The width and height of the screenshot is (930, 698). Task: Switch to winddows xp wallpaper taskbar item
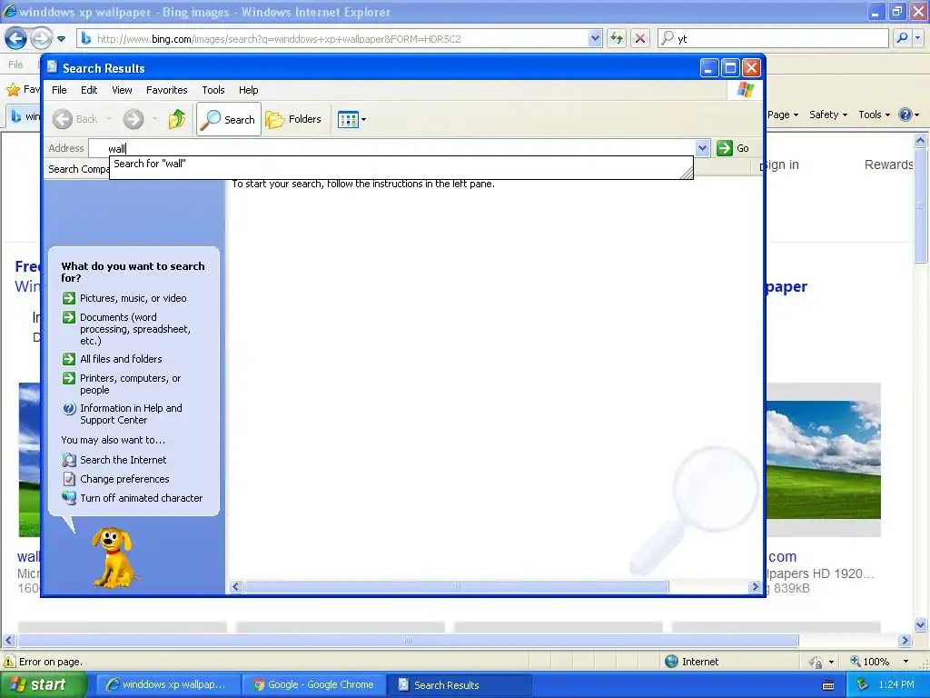click(168, 685)
